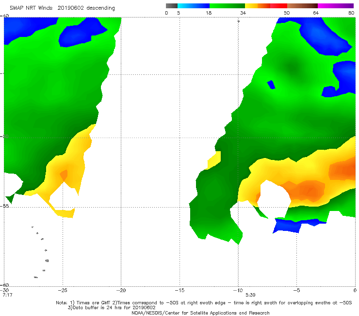Click the longitude axis label '-10'
This screenshot has width=359, height=316.
coord(238,290)
